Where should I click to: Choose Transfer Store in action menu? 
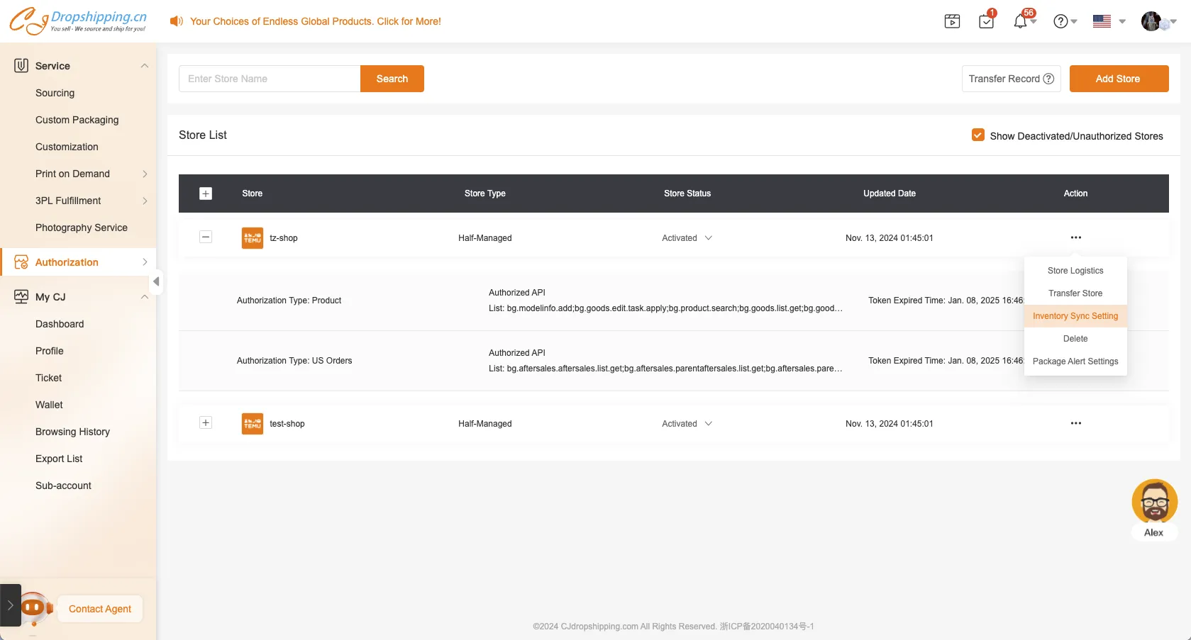(x=1075, y=293)
